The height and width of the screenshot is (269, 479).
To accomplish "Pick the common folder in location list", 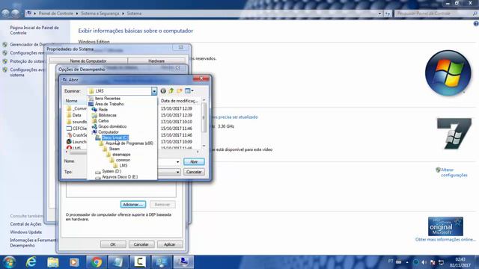I will pyautogui.click(x=123, y=160).
